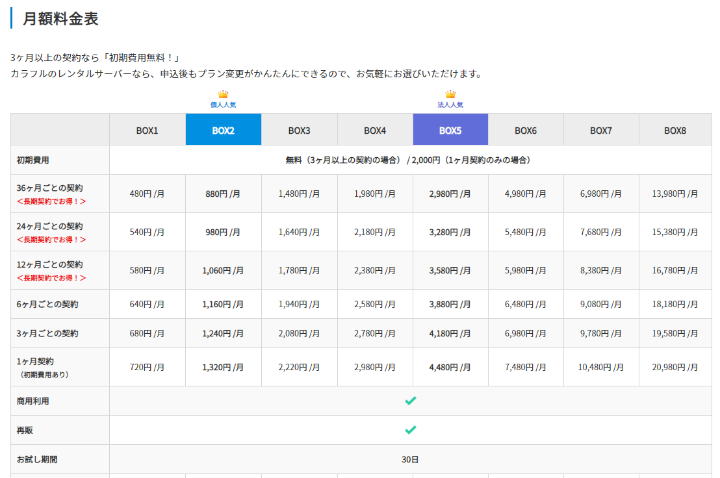The height and width of the screenshot is (478, 720).
Task: Click the 19,580円/月 price cell
Action: pyautogui.click(x=675, y=334)
